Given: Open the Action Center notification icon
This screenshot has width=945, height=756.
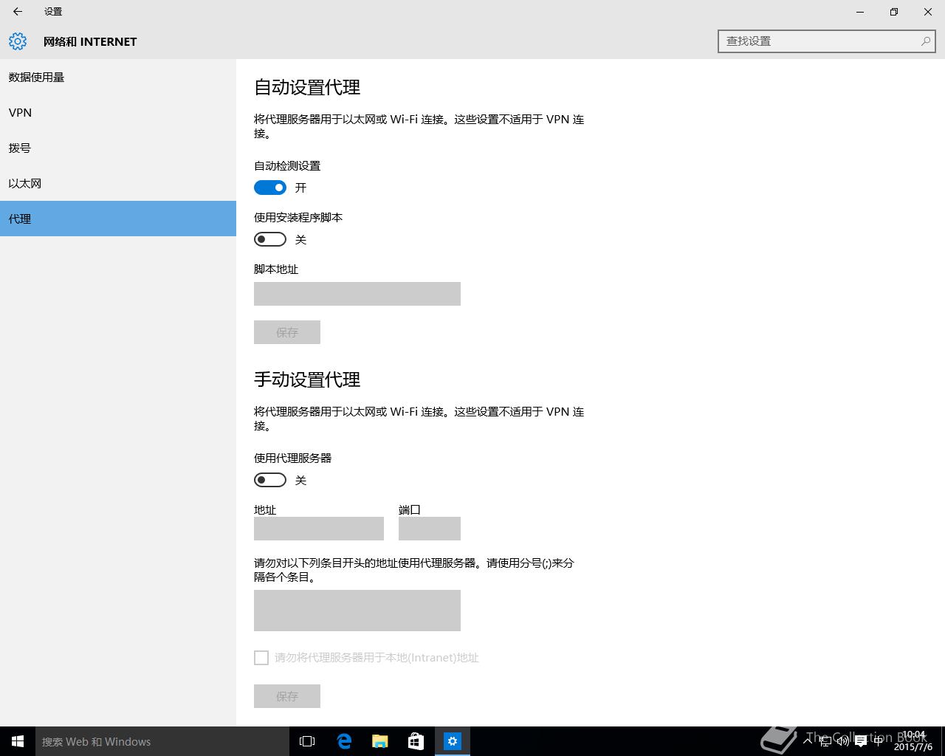Looking at the screenshot, I should [x=861, y=741].
